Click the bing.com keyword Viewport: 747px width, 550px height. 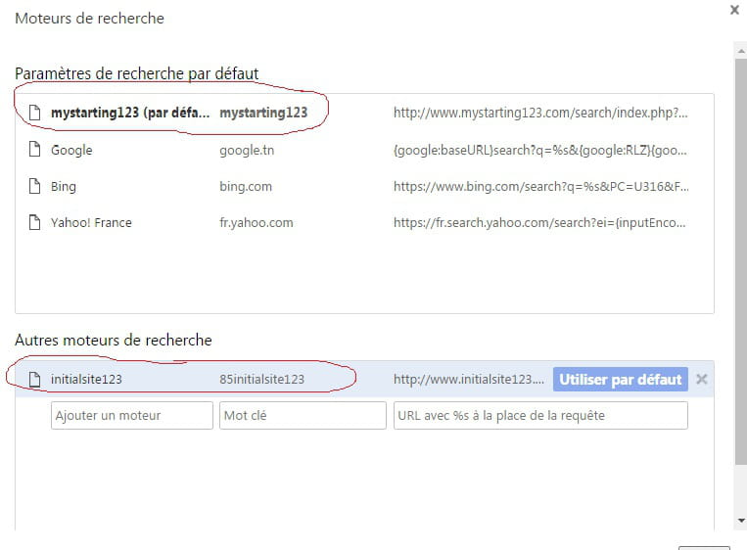pos(246,186)
